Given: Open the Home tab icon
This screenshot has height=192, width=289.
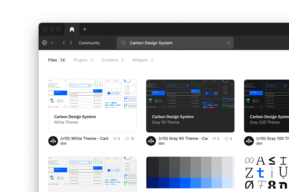Looking at the screenshot, I should point(72,29).
